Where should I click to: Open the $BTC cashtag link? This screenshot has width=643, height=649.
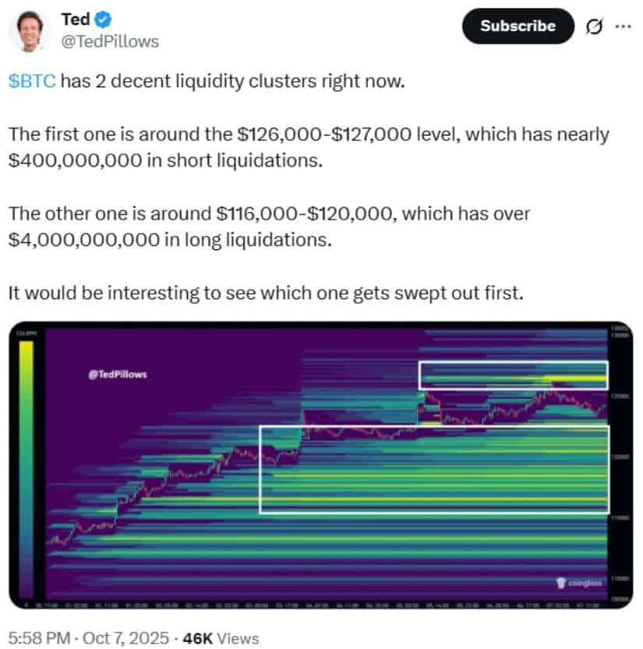[32, 82]
